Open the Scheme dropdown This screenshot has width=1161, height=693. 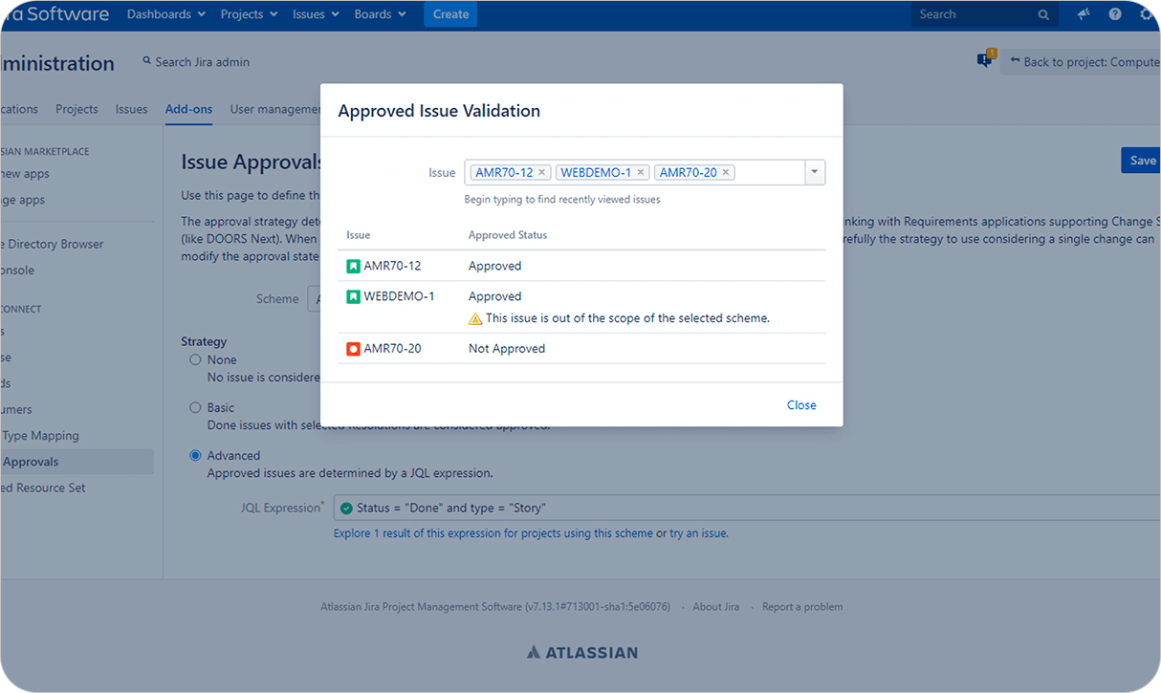coord(314,298)
